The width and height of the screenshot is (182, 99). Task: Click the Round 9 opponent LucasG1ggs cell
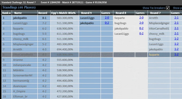coord(90,18)
